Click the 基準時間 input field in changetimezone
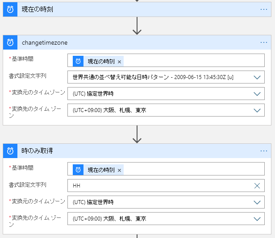This screenshot has height=238, width=275. pos(166,60)
